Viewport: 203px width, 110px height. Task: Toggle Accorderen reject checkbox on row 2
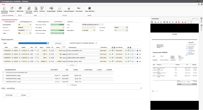(130, 54)
